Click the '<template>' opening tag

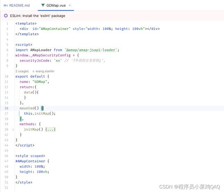pos(26,23)
